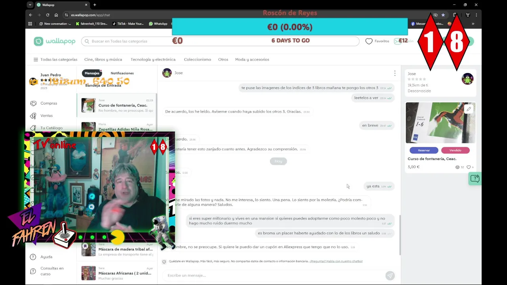Send message with paper plane button
This screenshot has width=507, height=285.
tap(390, 275)
